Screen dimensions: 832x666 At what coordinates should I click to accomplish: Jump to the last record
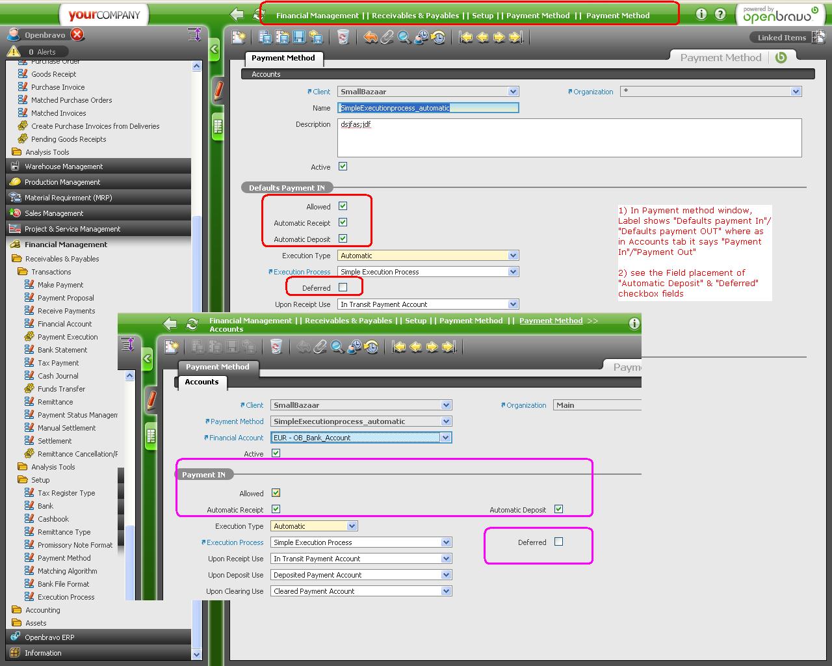(x=516, y=38)
